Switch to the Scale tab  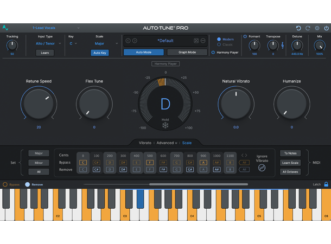click(x=187, y=143)
